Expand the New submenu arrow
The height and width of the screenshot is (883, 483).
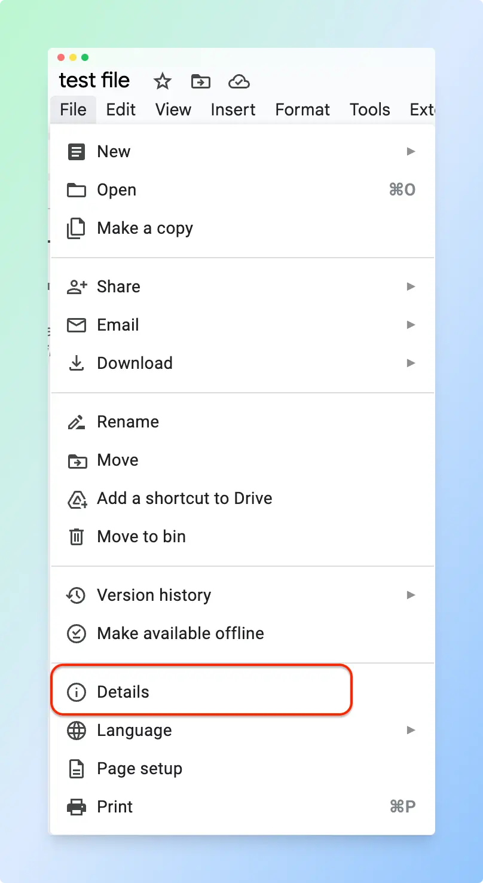tap(411, 152)
